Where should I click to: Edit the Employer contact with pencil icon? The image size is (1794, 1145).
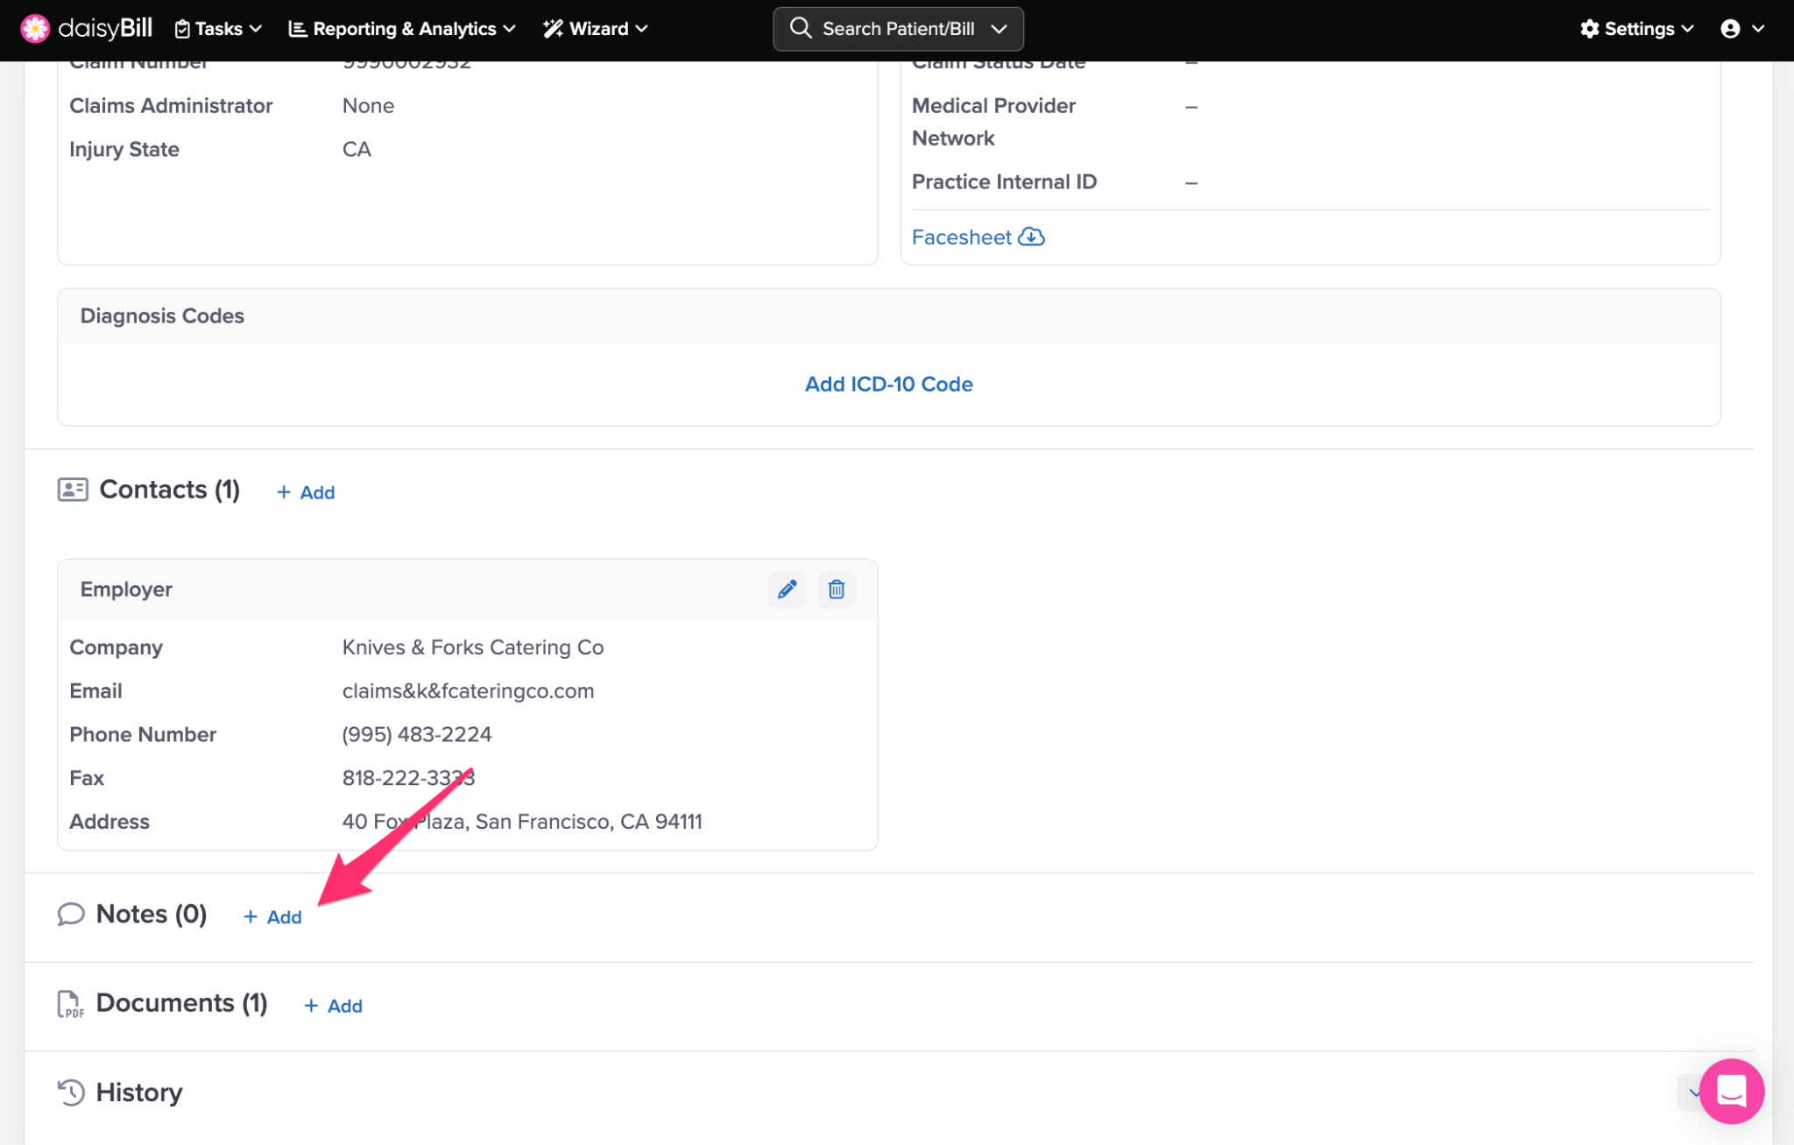click(x=787, y=590)
